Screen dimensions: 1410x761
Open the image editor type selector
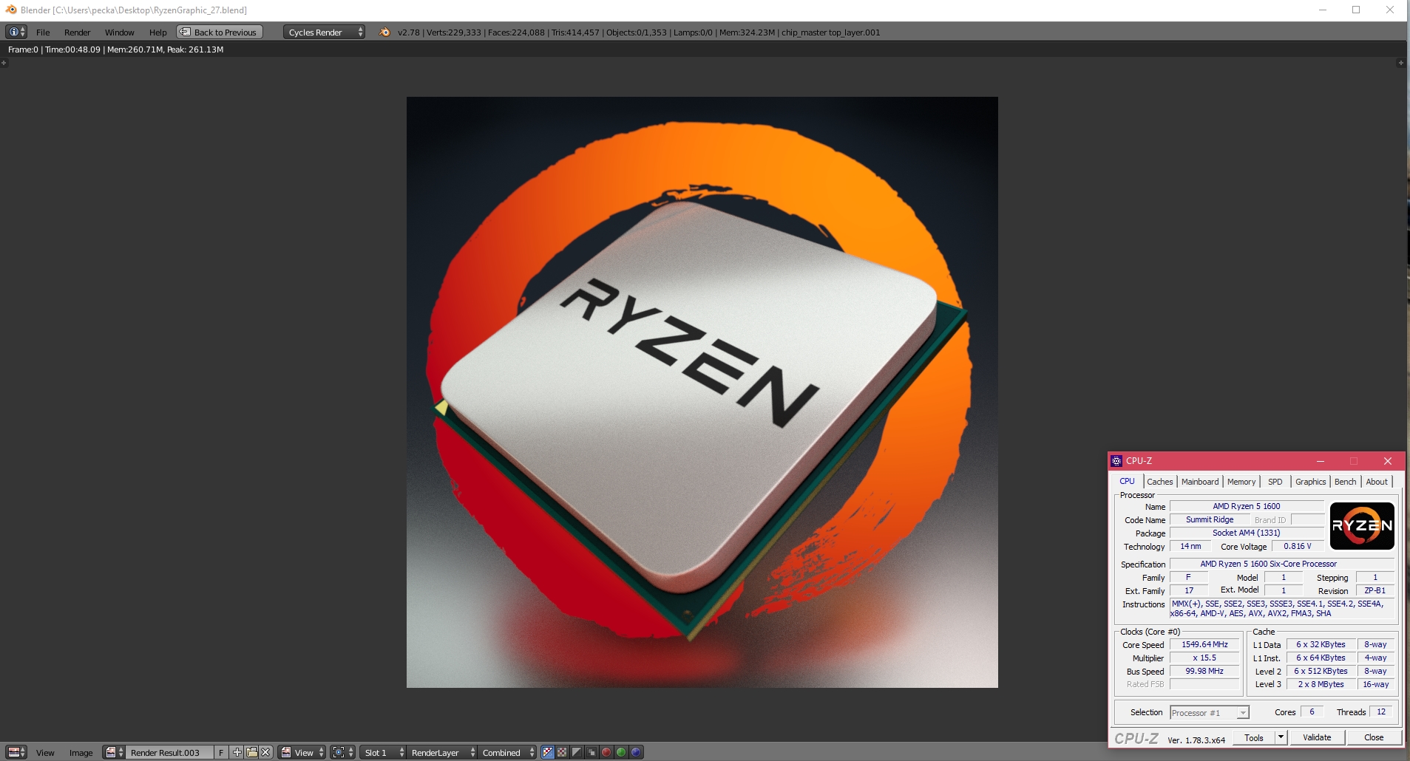16,752
